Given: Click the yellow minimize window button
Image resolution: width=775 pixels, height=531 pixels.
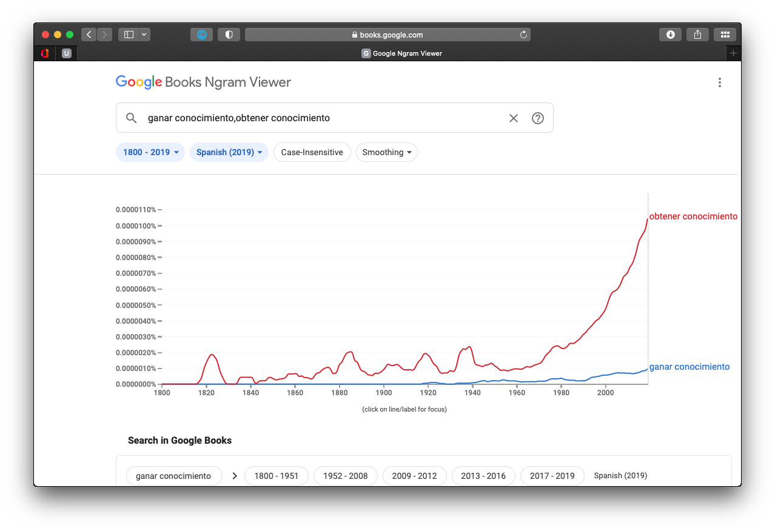Looking at the screenshot, I should pos(58,35).
